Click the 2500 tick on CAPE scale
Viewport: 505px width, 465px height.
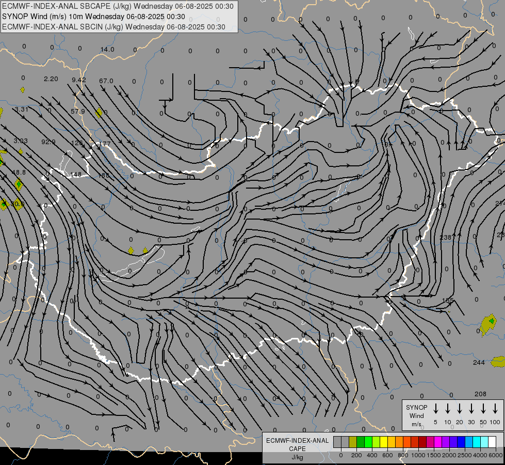point(465,455)
